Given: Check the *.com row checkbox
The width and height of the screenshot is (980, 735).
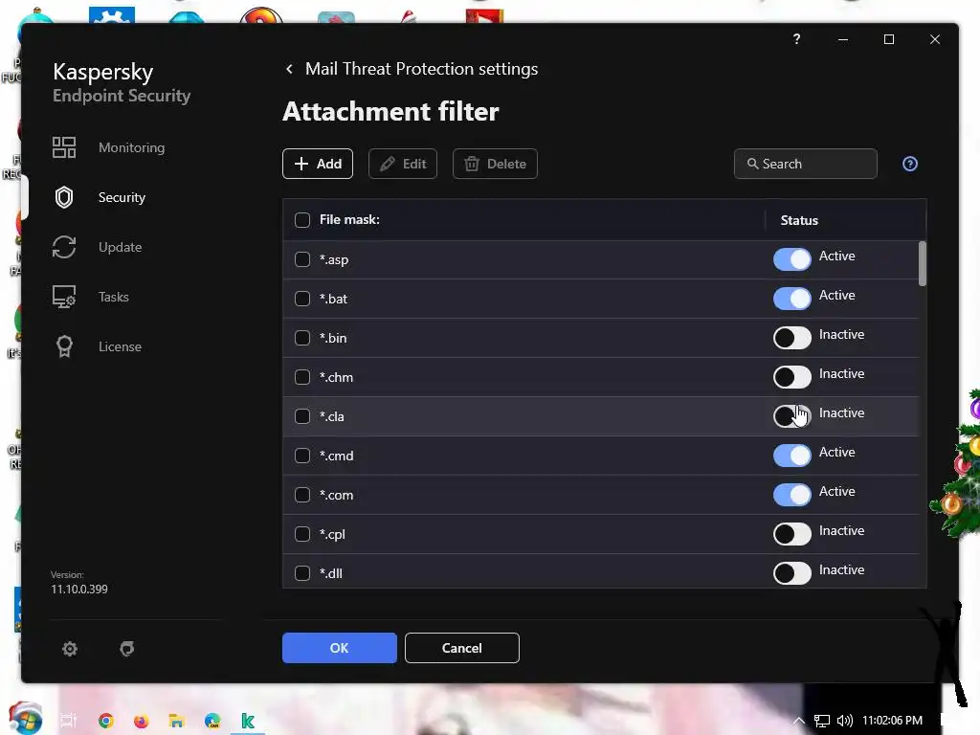Looking at the screenshot, I should pyautogui.click(x=302, y=495).
